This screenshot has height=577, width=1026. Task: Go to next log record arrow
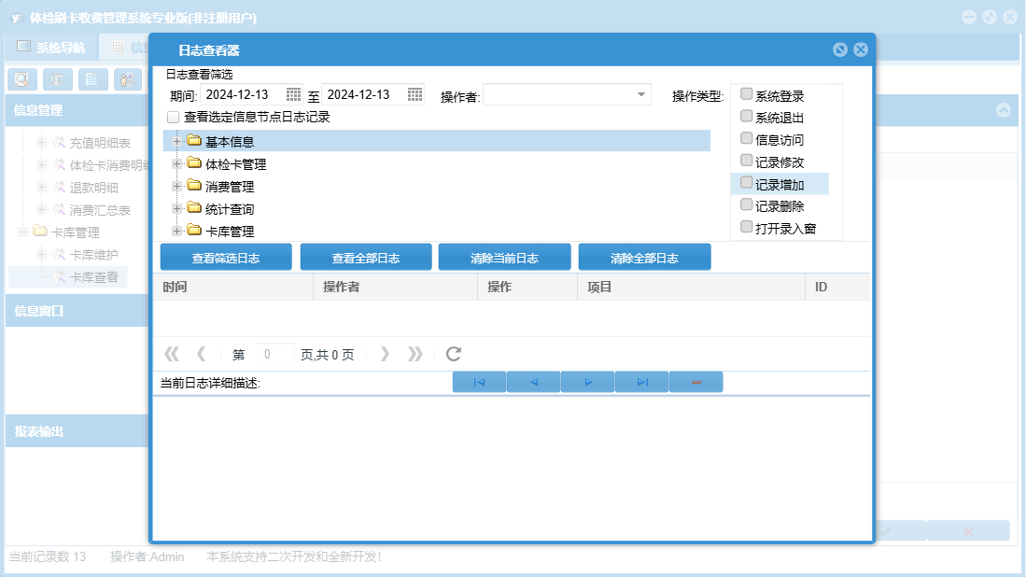point(588,382)
